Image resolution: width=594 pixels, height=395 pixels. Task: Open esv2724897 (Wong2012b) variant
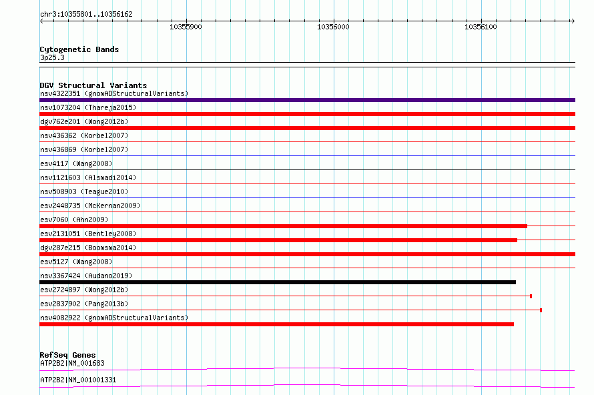[84, 290]
